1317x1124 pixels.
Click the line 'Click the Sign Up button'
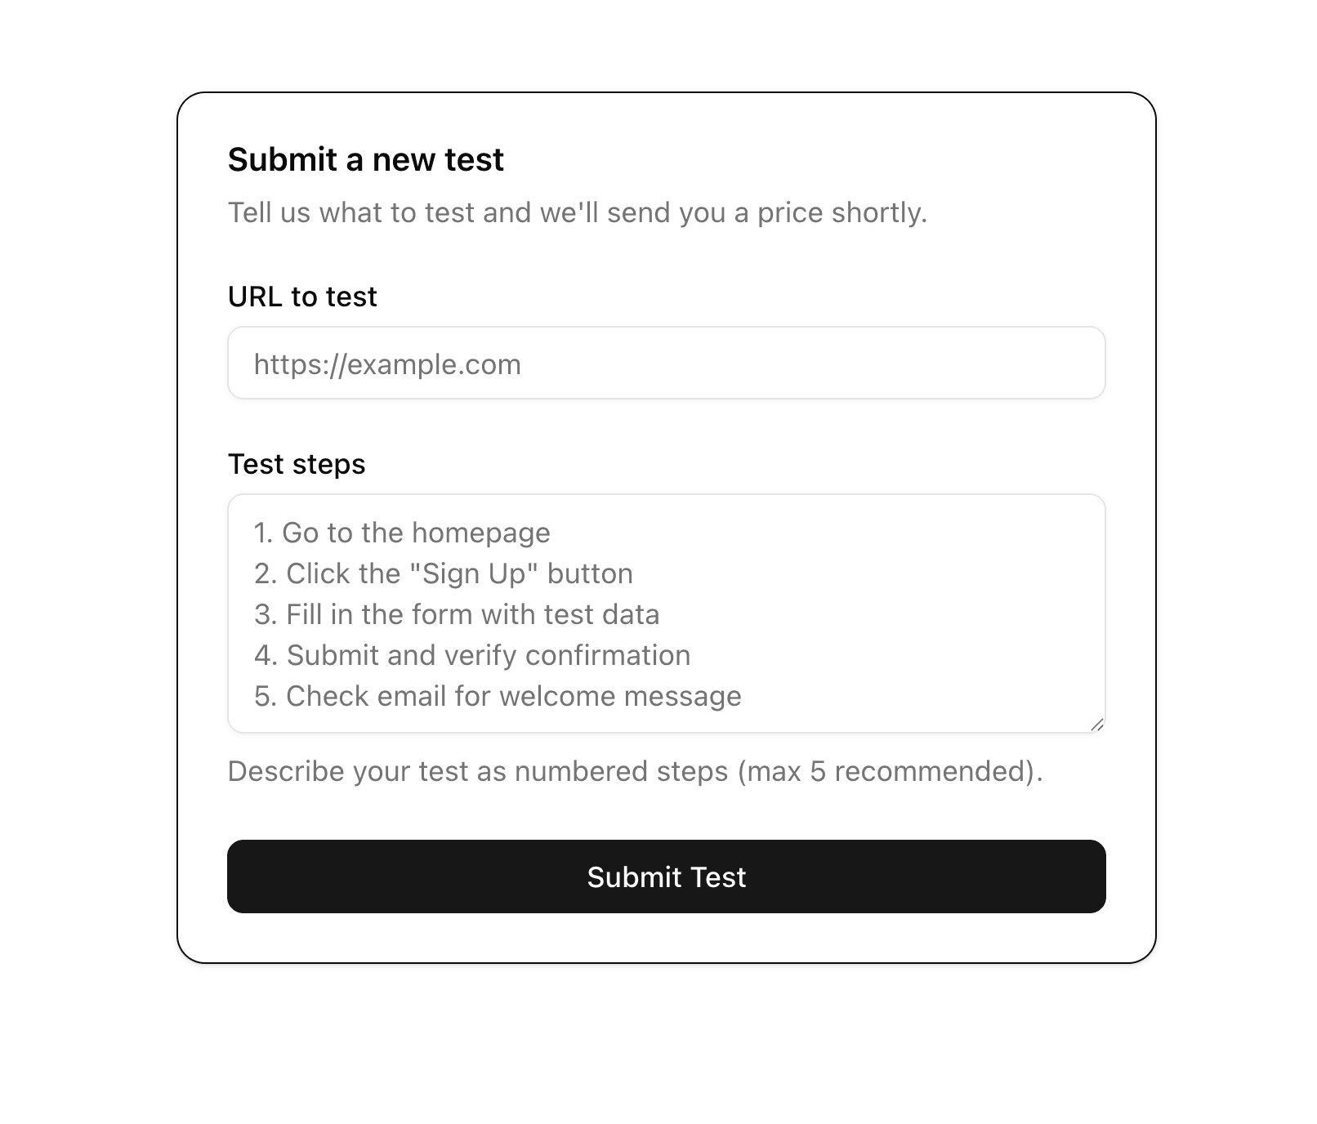coord(444,573)
